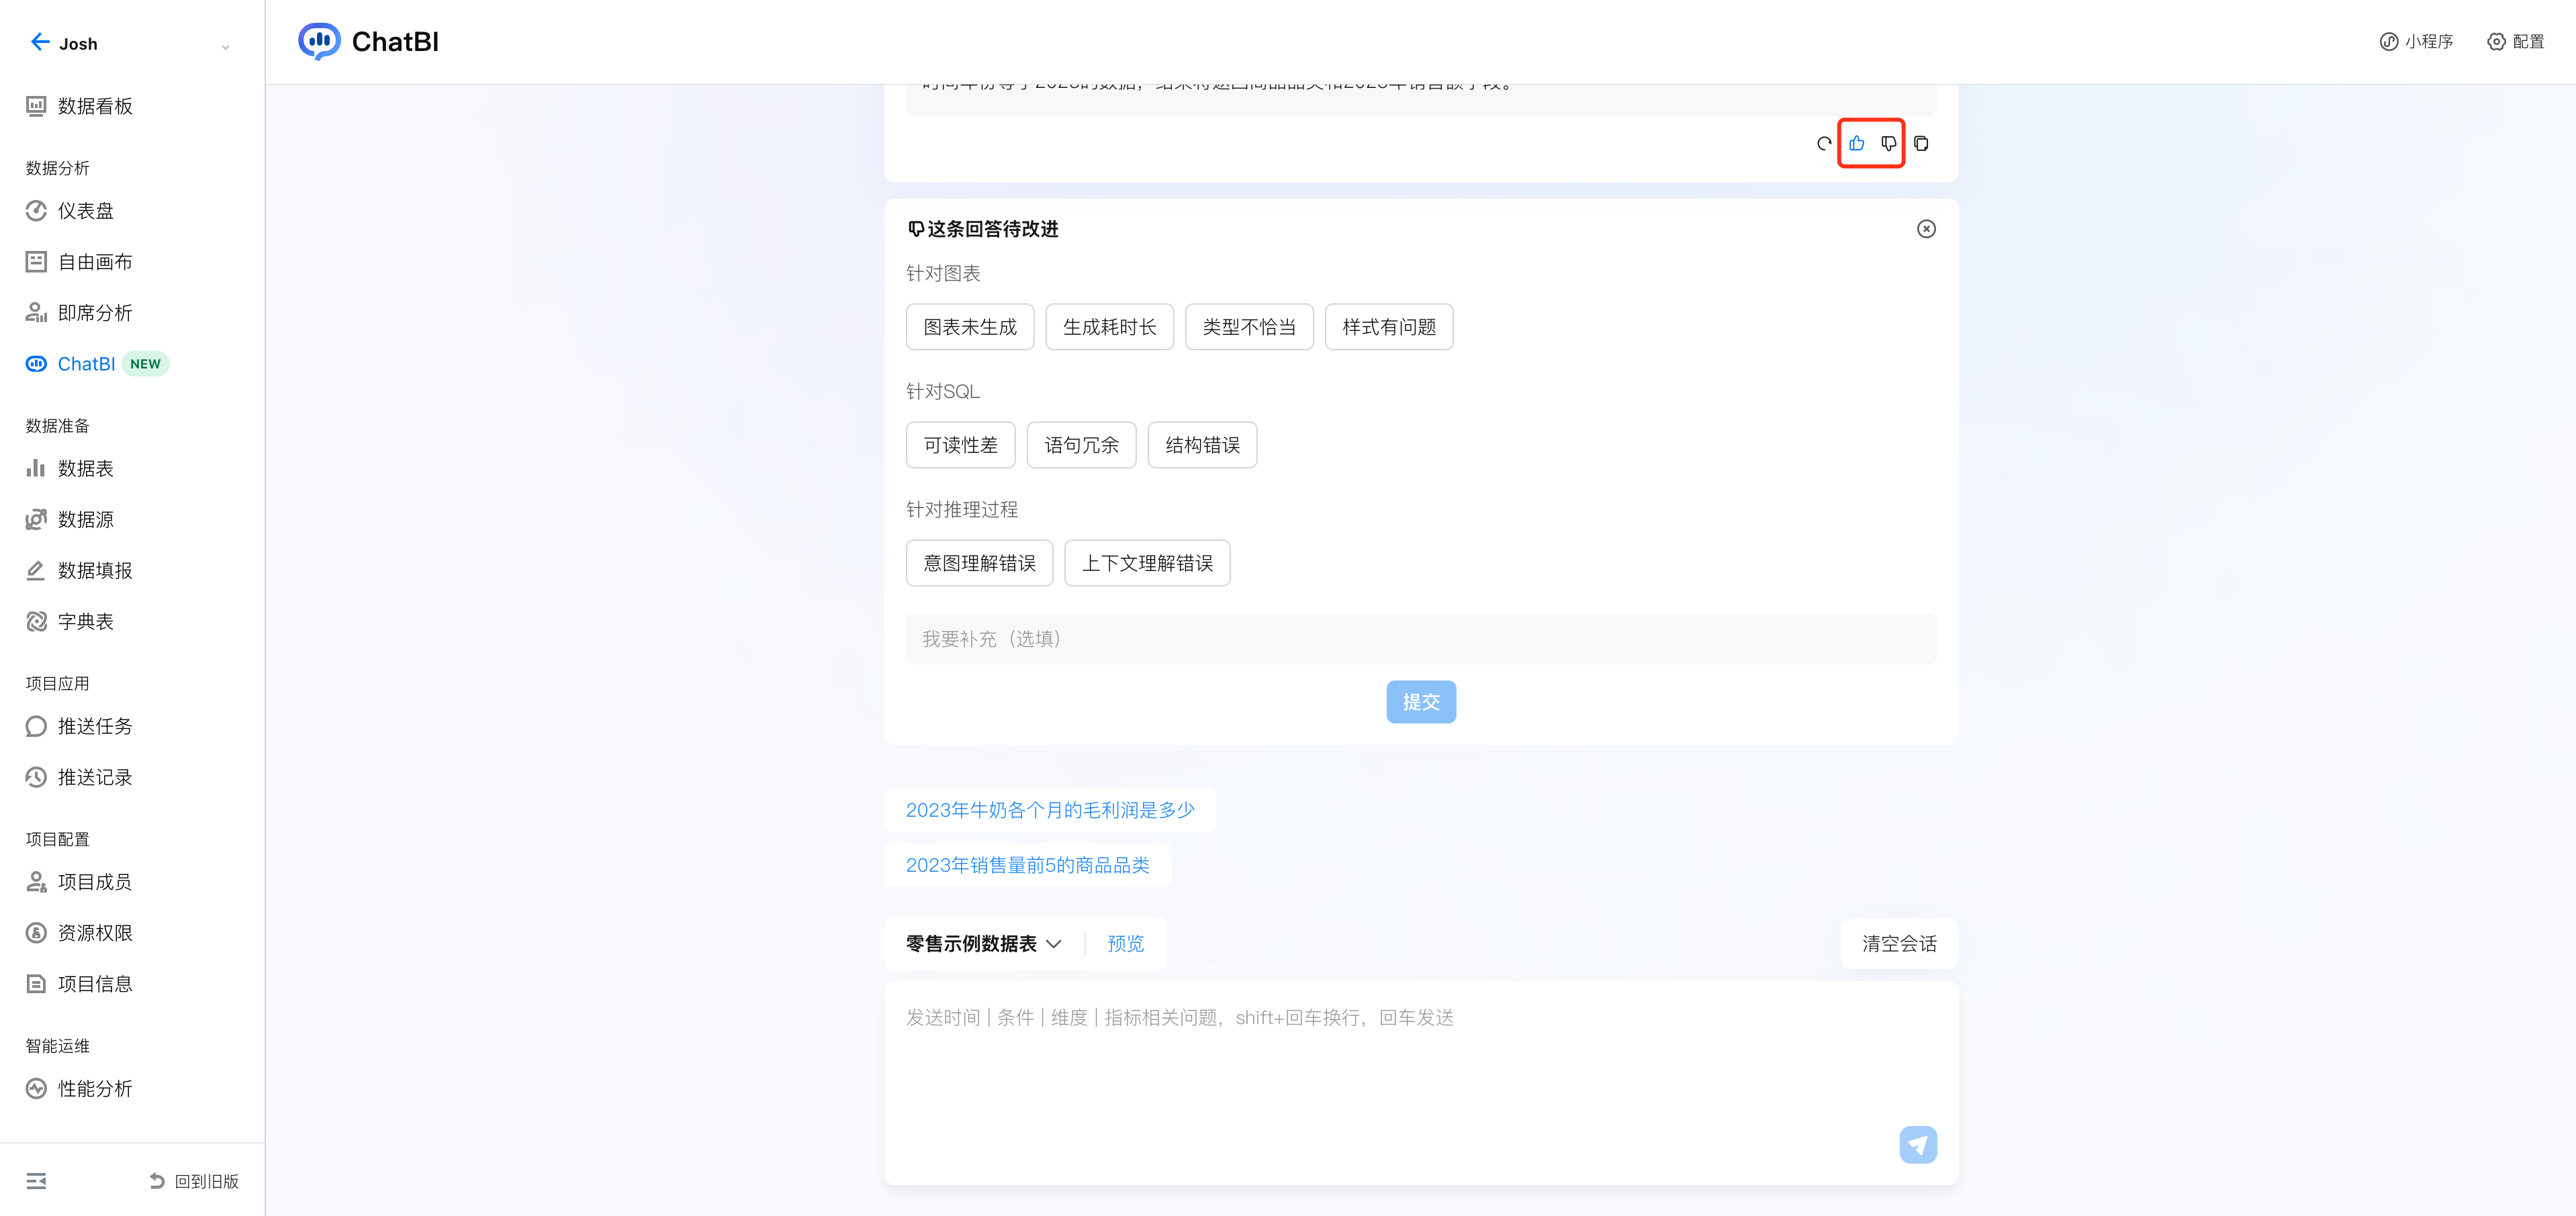Click the 提交 submit button
This screenshot has height=1216, width=2576.
1420,701
